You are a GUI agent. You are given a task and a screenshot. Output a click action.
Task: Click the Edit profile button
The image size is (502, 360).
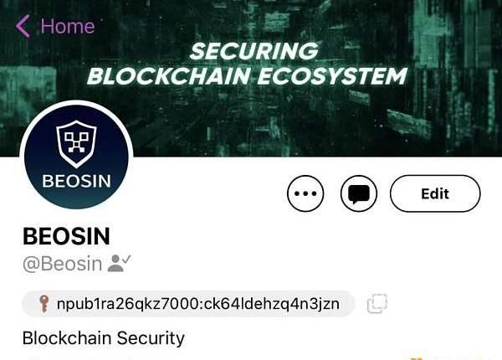[x=435, y=193]
